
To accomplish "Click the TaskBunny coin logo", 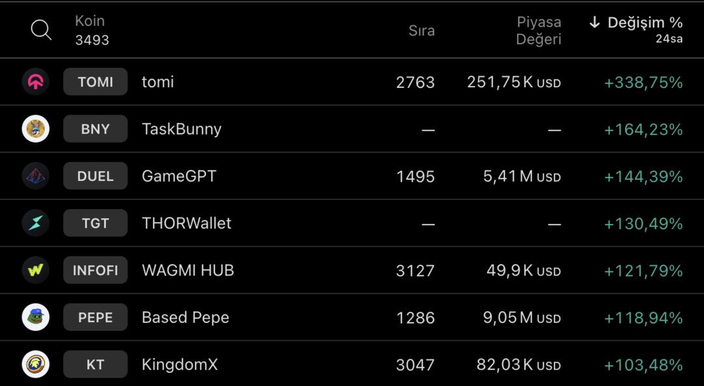I will pyautogui.click(x=35, y=128).
